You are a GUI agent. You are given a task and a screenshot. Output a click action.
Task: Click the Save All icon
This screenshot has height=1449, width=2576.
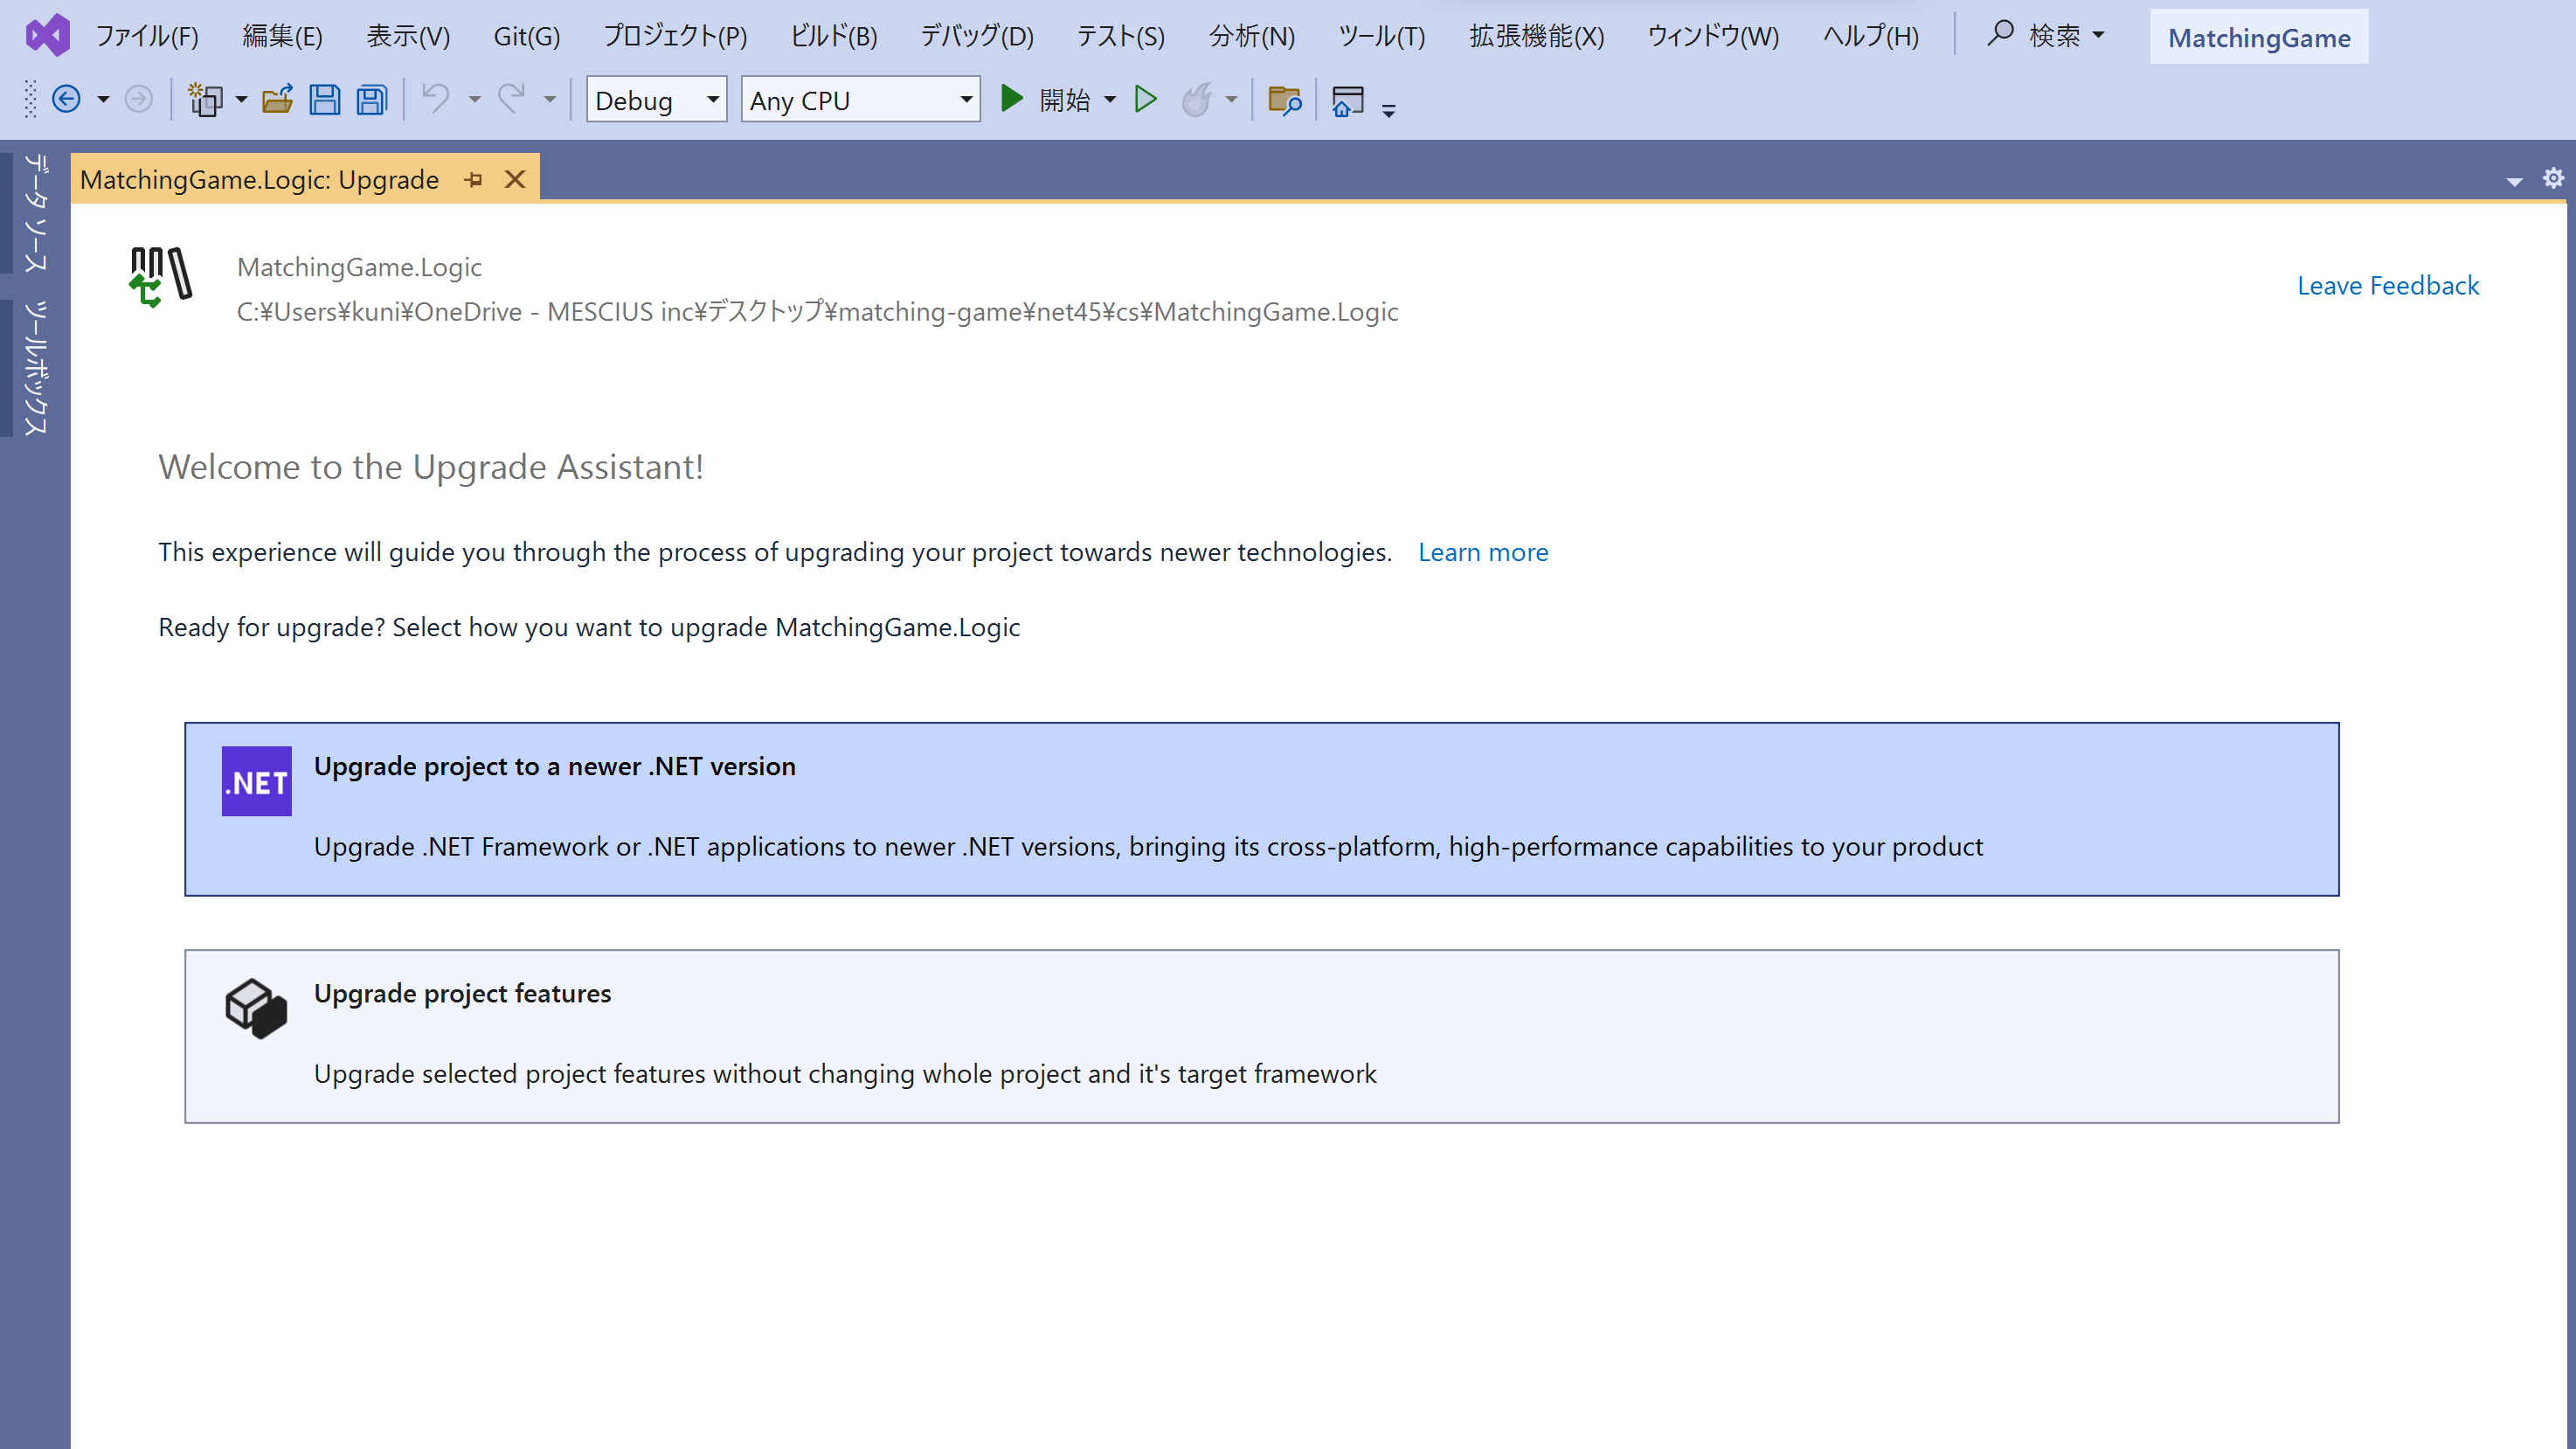372,100
